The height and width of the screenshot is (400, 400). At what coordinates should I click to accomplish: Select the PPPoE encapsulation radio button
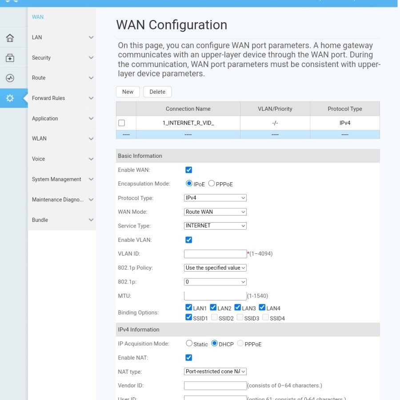click(x=212, y=184)
